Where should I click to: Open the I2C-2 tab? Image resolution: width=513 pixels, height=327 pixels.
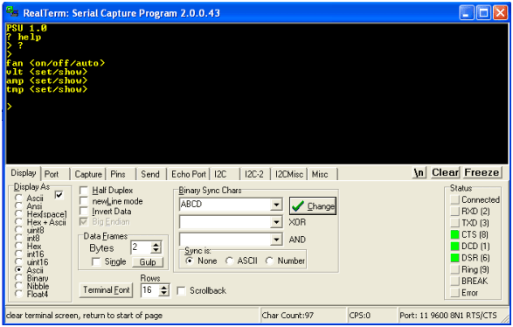255,174
